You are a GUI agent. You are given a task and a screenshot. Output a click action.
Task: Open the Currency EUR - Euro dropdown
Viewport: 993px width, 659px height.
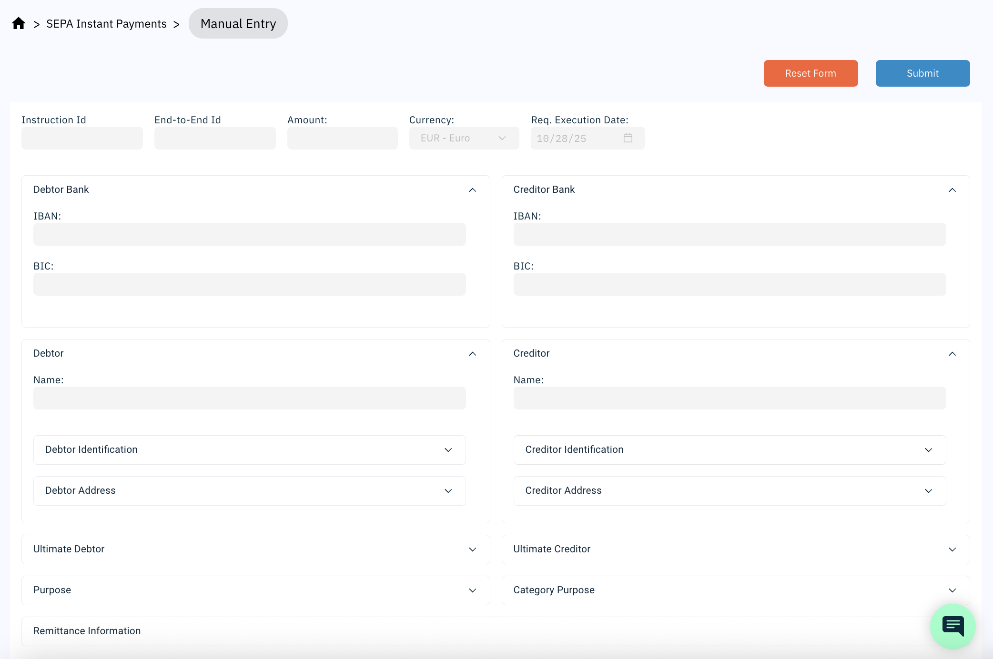(x=464, y=138)
